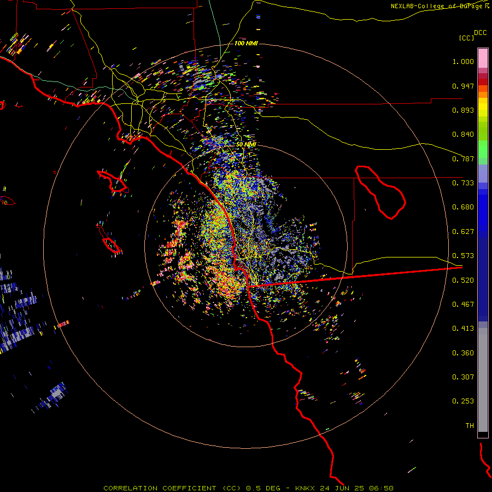This screenshot has height=492, width=492.
Task: Select the 0.680 scale value
Action: tap(463, 207)
